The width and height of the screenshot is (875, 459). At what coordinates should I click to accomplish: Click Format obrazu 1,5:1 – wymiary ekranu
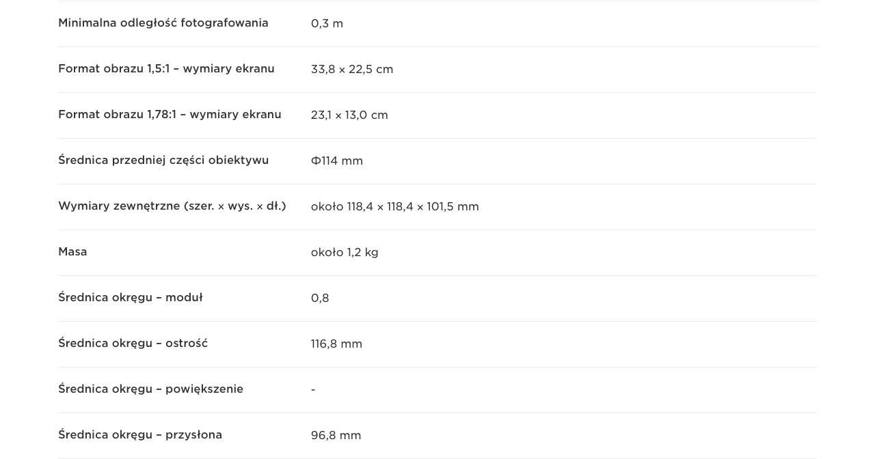click(166, 69)
